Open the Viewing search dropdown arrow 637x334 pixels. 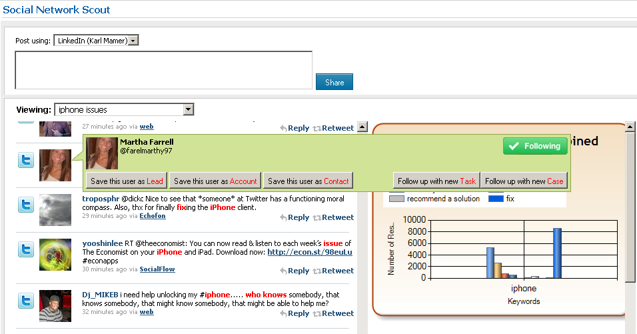click(x=188, y=109)
